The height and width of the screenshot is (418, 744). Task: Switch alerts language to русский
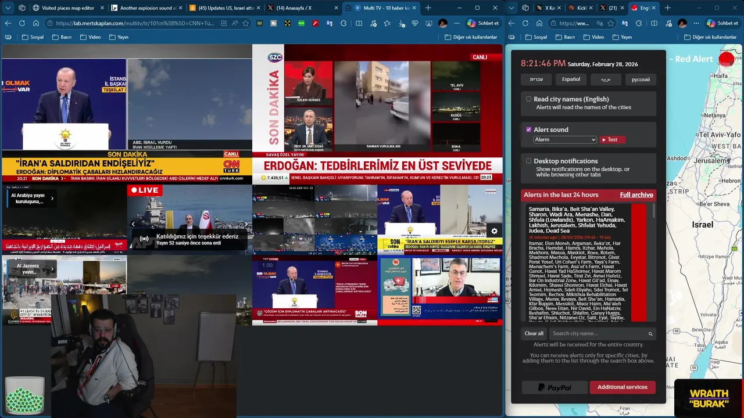641,80
